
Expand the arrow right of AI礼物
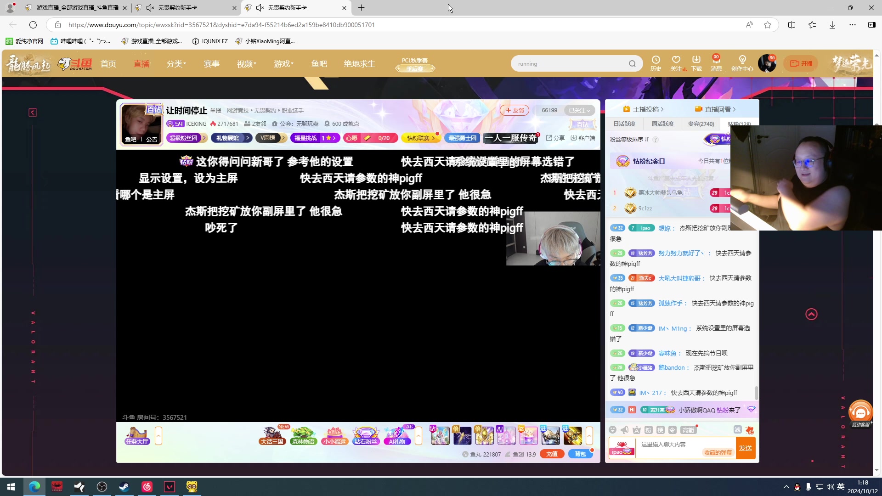click(x=418, y=436)
